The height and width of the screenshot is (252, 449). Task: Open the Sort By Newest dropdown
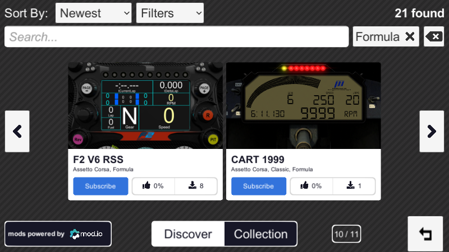pyautogui.click(x=93, y=13)
